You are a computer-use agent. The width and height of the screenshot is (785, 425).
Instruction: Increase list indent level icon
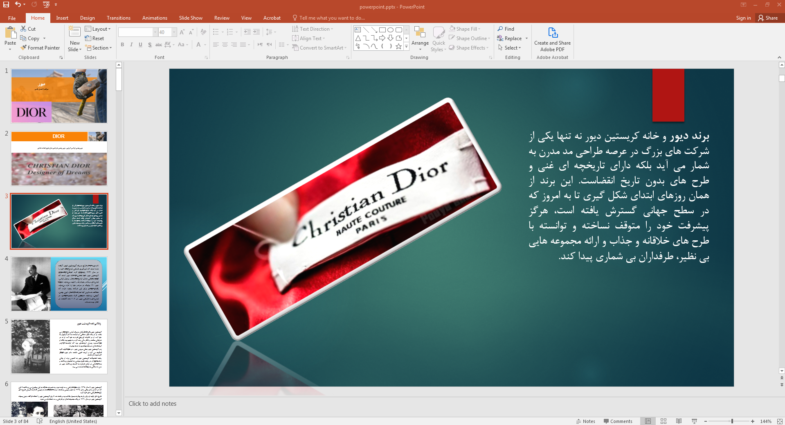256,32
